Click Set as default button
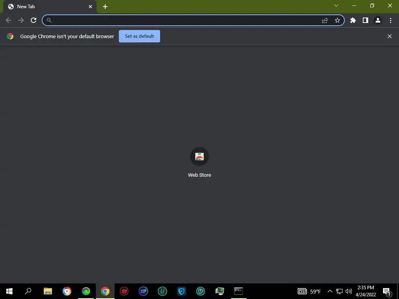Image resolution: width=399 pixels, height=299 pixels. 139,36
